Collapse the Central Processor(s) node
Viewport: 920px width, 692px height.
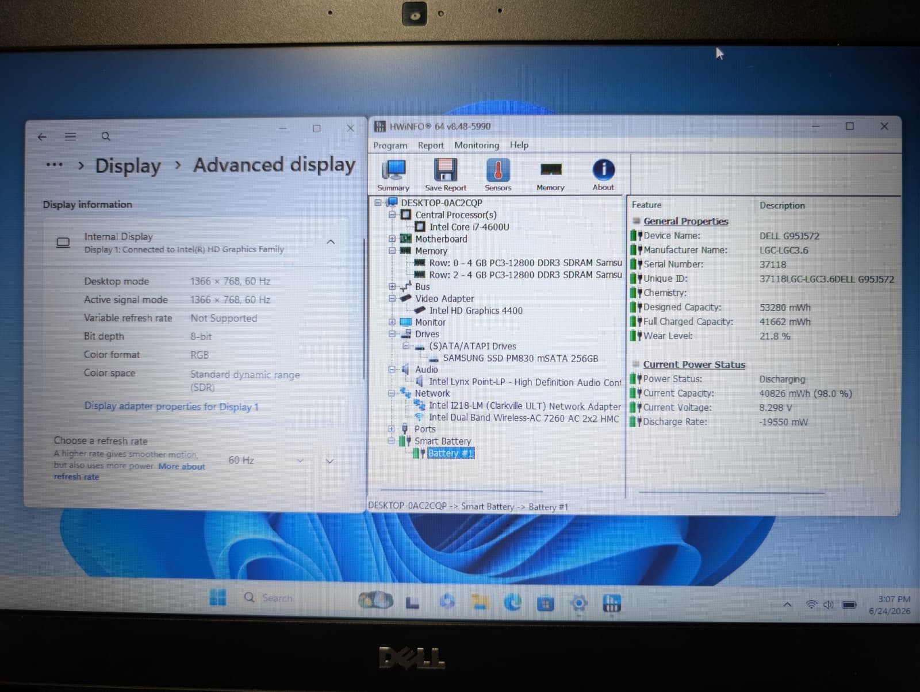tap(392, 215)
